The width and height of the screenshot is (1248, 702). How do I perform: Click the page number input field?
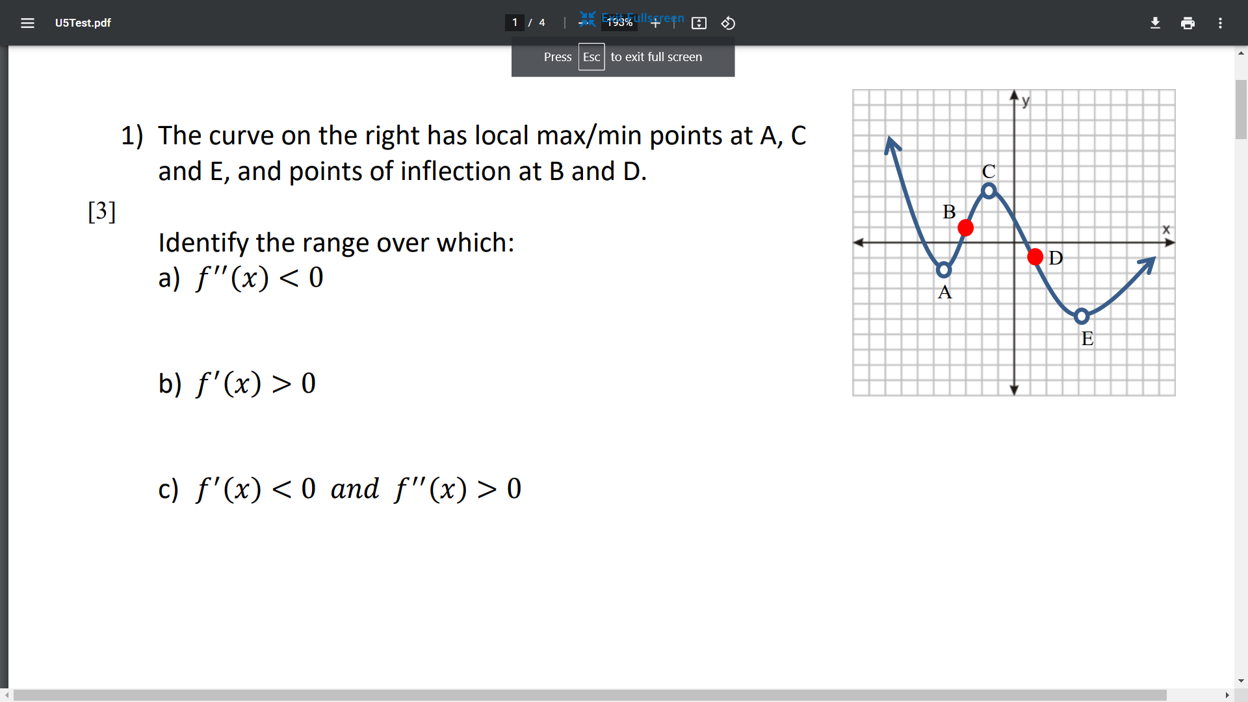click(x=515, y=23)
